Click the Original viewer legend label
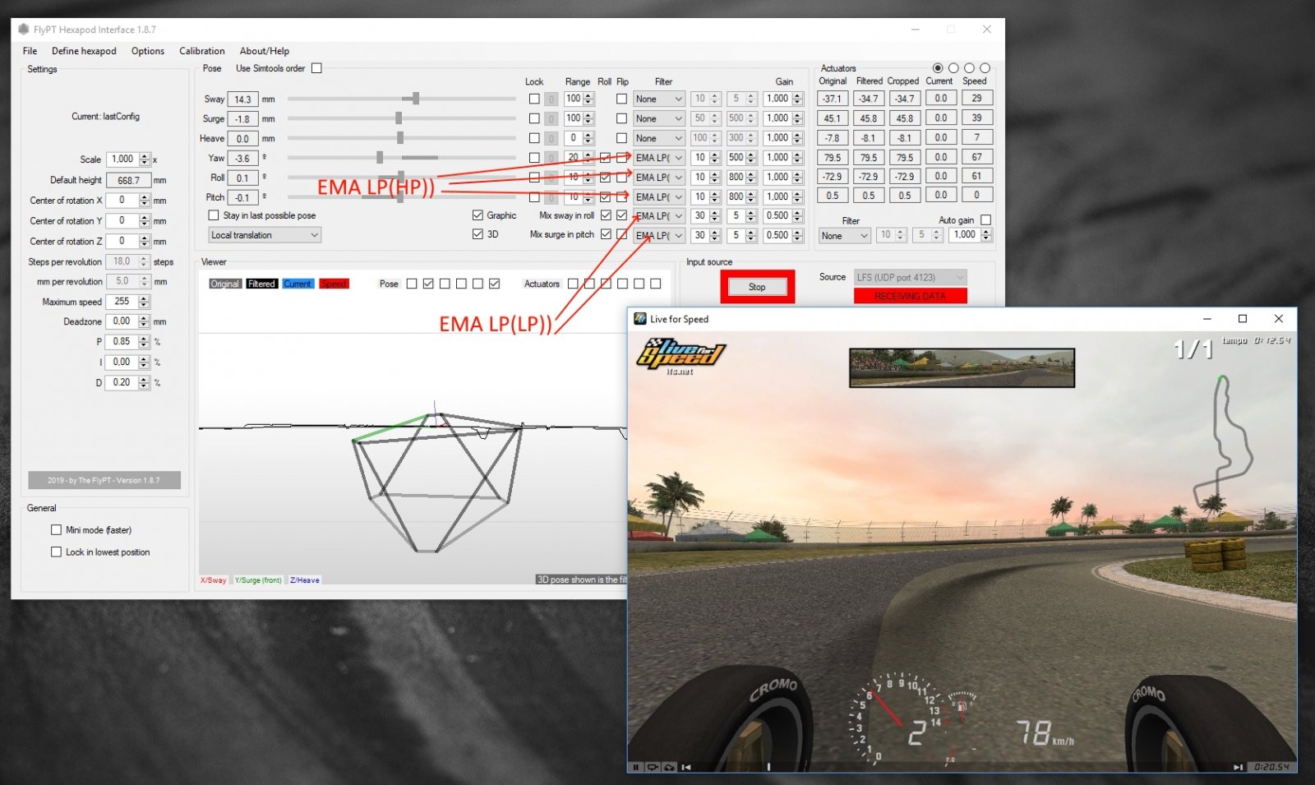Screen dimensions: 1315x785 click(224, 284)
